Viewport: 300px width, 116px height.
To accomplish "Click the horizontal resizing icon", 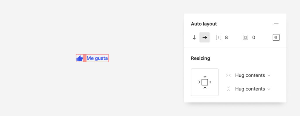I will pos(228,75).
